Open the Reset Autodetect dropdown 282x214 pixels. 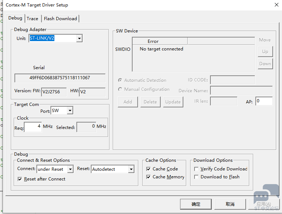click(x=131, y=169)
